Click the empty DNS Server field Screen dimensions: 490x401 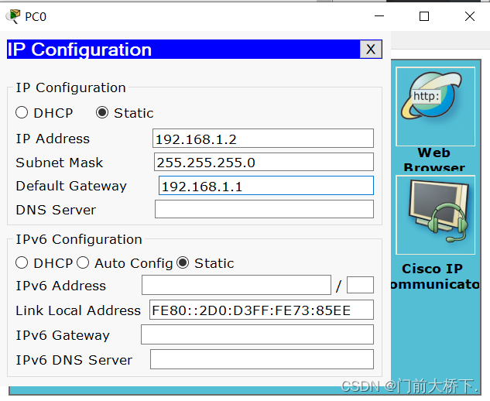[264, 209]
